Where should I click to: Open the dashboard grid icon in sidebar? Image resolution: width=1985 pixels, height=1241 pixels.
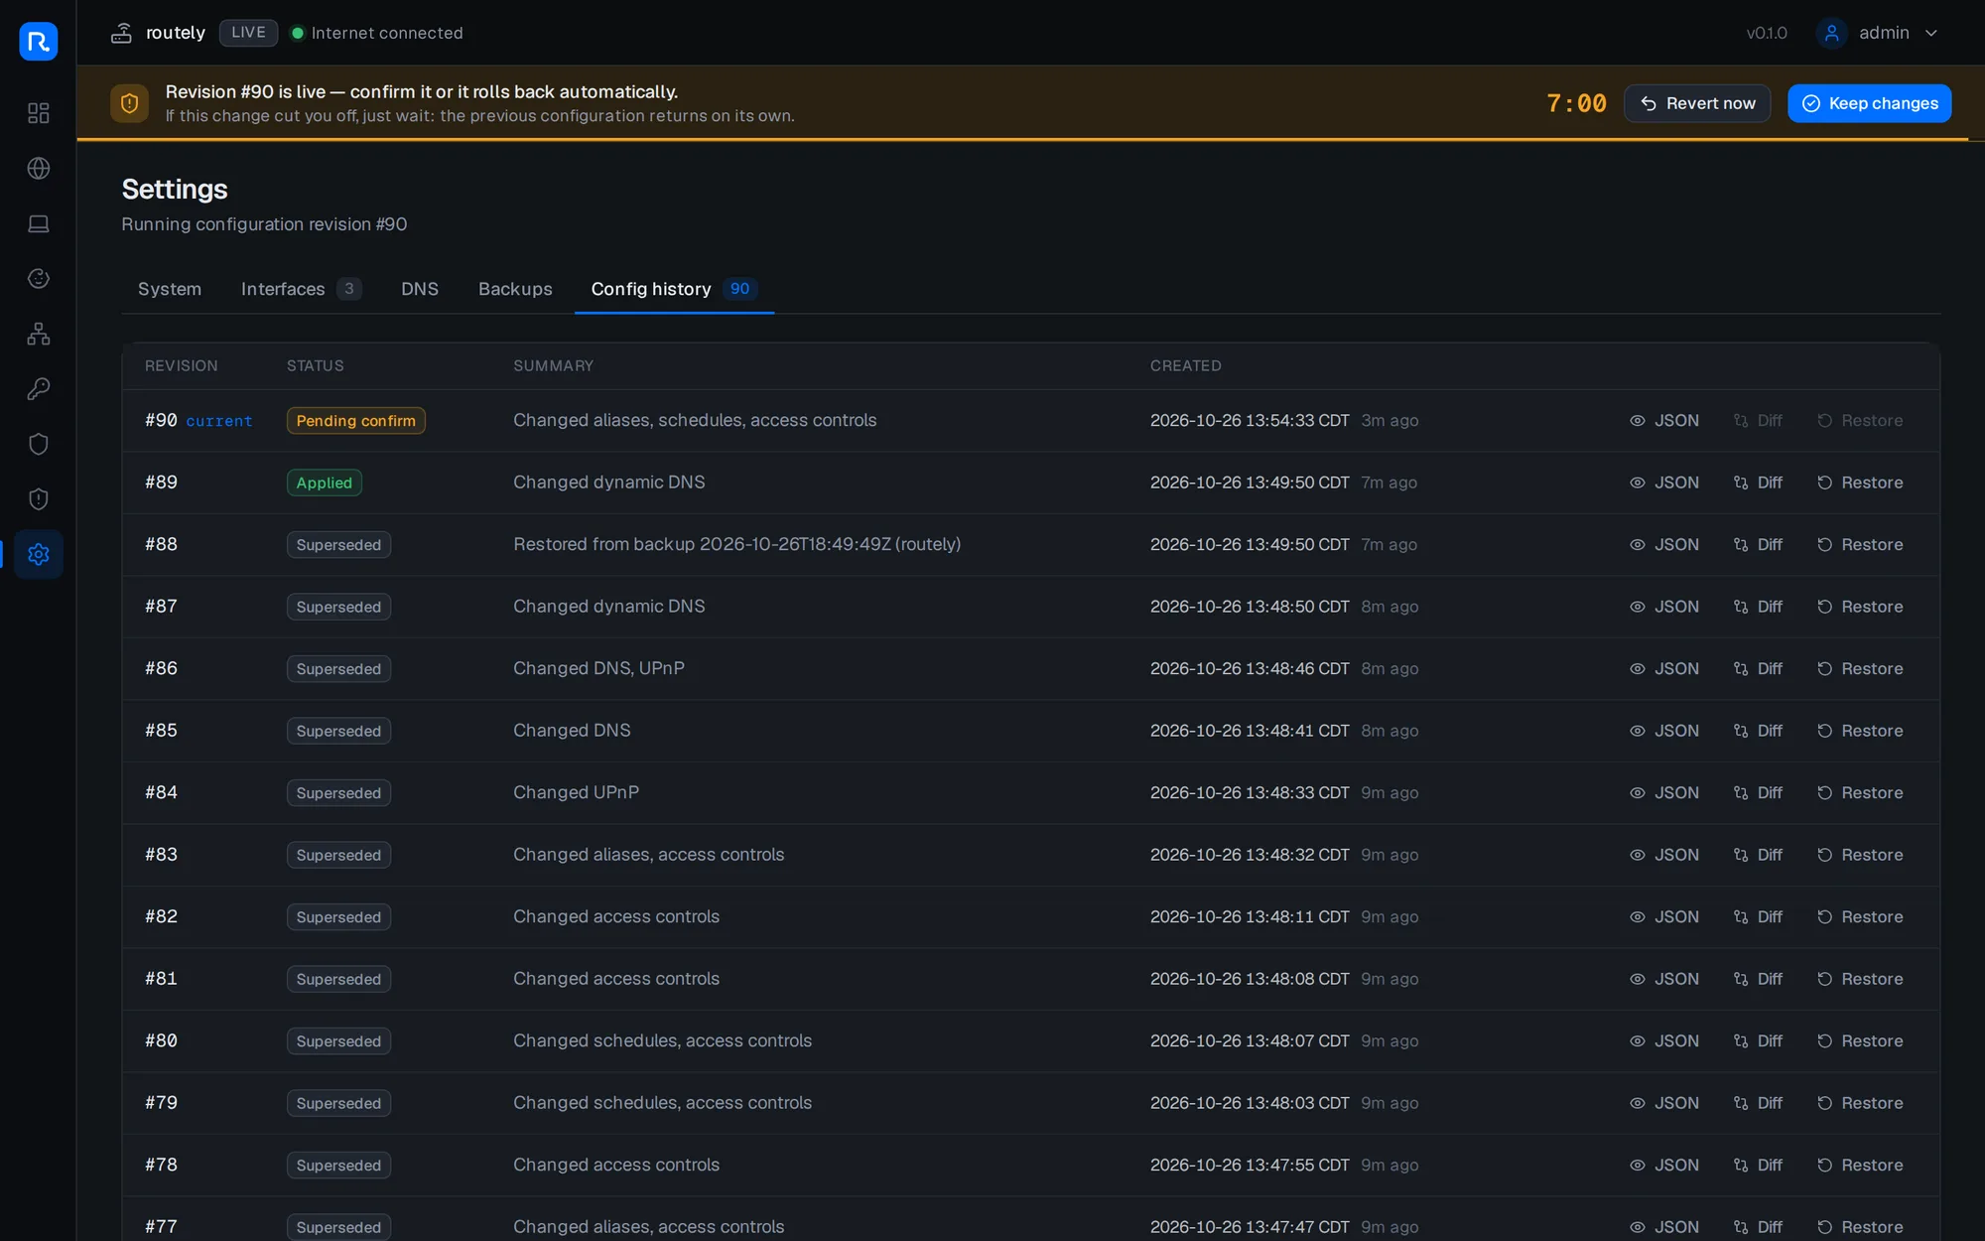(38, 113)
